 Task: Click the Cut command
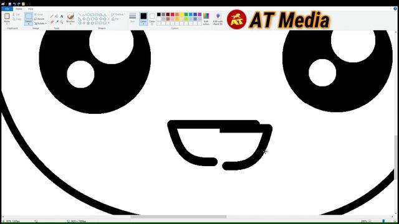pyautogui.click(x=16, y=14)
